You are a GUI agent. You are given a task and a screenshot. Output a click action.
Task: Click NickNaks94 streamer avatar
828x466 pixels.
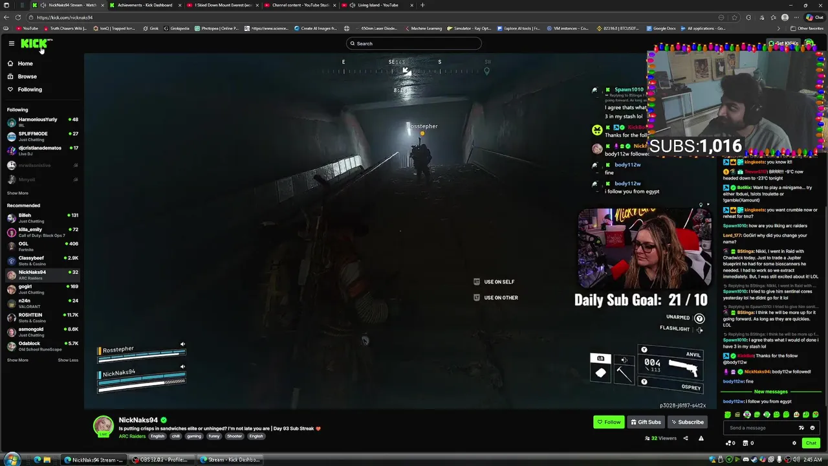[x=103, y=427]
